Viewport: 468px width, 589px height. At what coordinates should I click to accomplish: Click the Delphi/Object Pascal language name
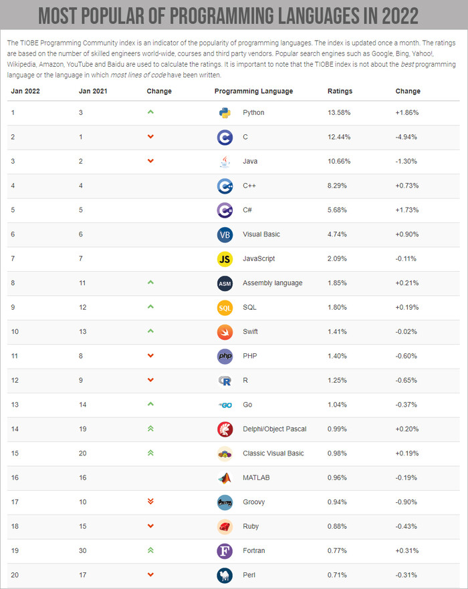pos(275,429)
